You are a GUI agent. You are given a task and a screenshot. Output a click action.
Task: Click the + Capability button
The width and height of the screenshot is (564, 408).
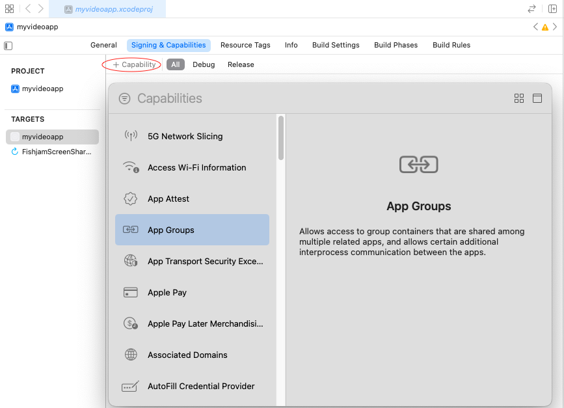click(134, 64)
